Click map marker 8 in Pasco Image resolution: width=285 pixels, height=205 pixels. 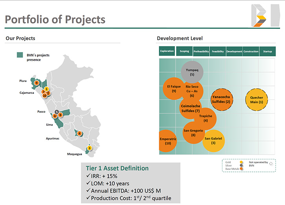(61, 115)
